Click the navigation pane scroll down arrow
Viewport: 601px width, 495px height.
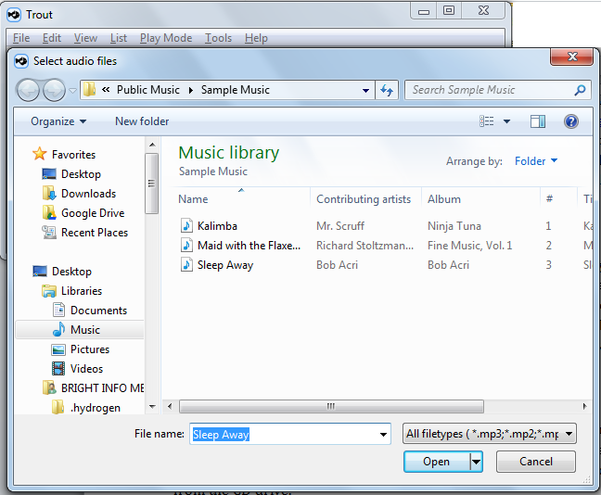(x=152, y=407)
